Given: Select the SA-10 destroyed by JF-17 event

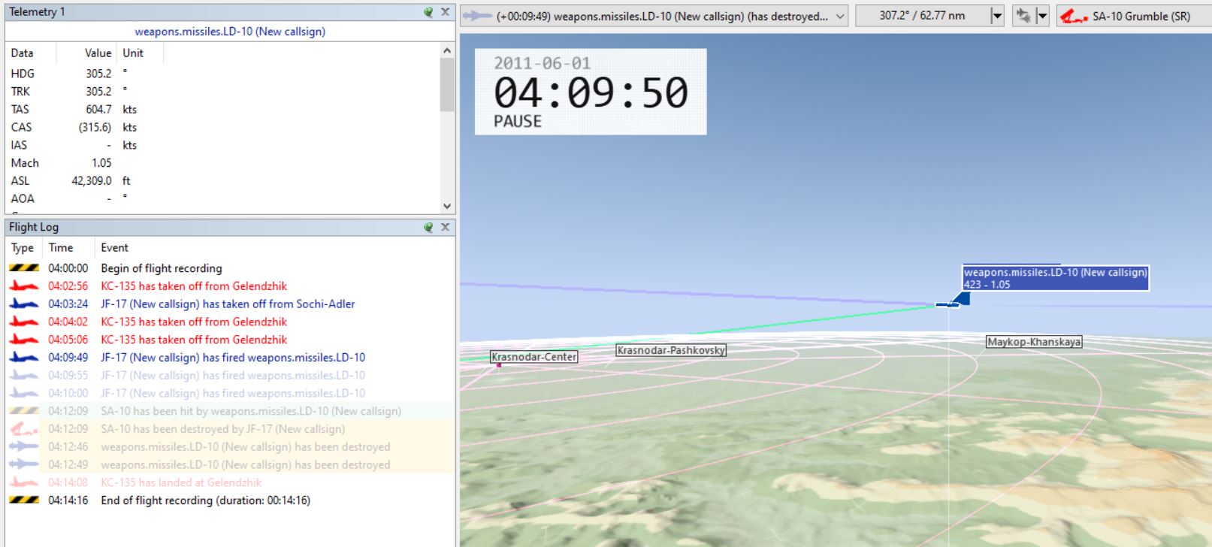Looking at the screenshot, I should pyautogui.click(x=230, y=429).
